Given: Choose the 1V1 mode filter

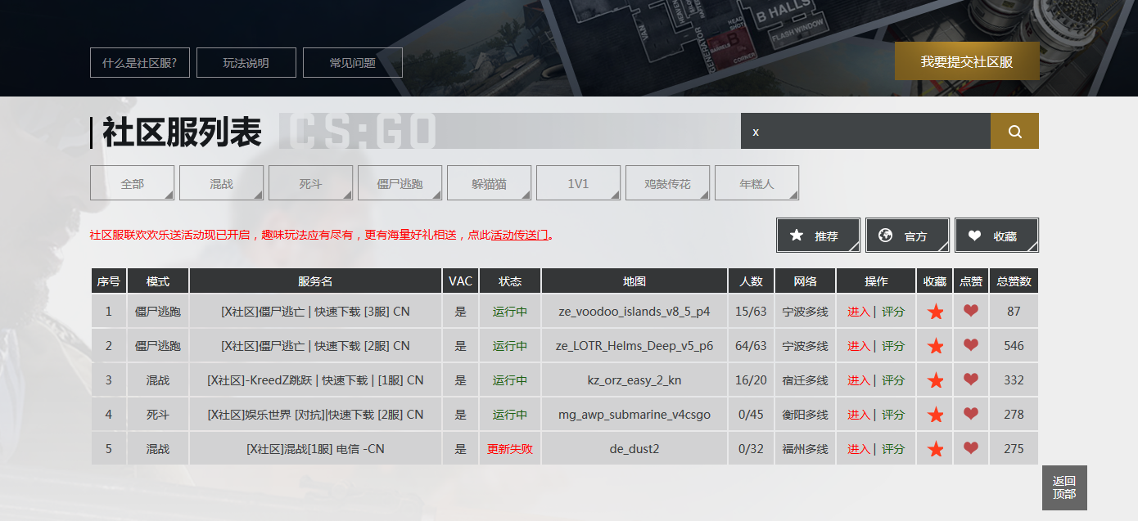Looking at the screenshot, I should click(x=578, y=183).
